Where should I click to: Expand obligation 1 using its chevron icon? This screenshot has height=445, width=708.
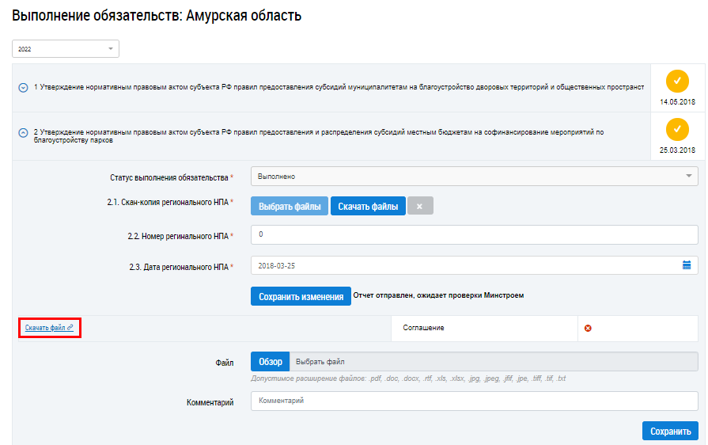23,87
